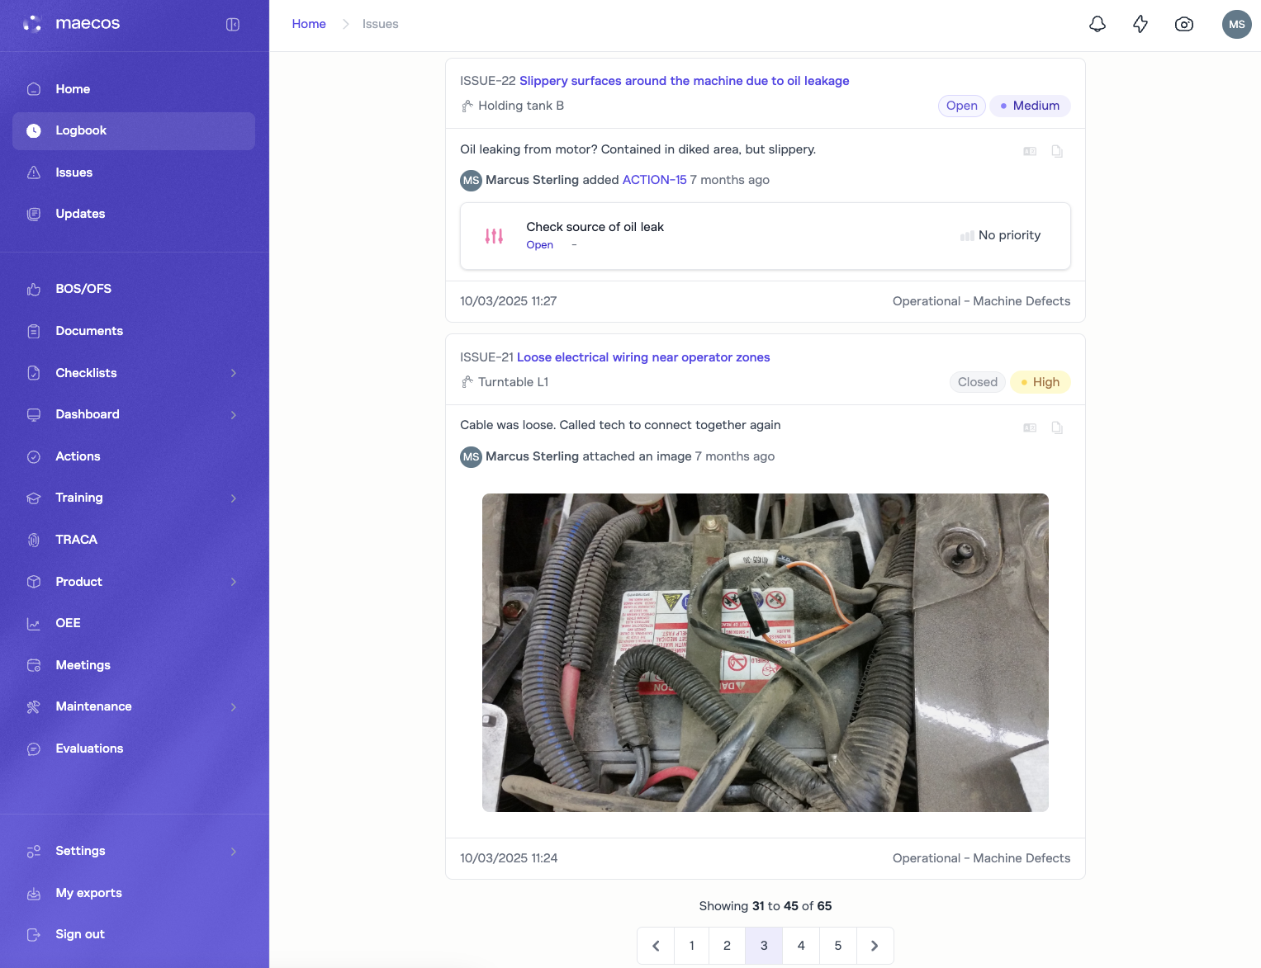Open the ACTION-15 link
The height and width of the screenshot is (968, 1261).
[654, 180]
